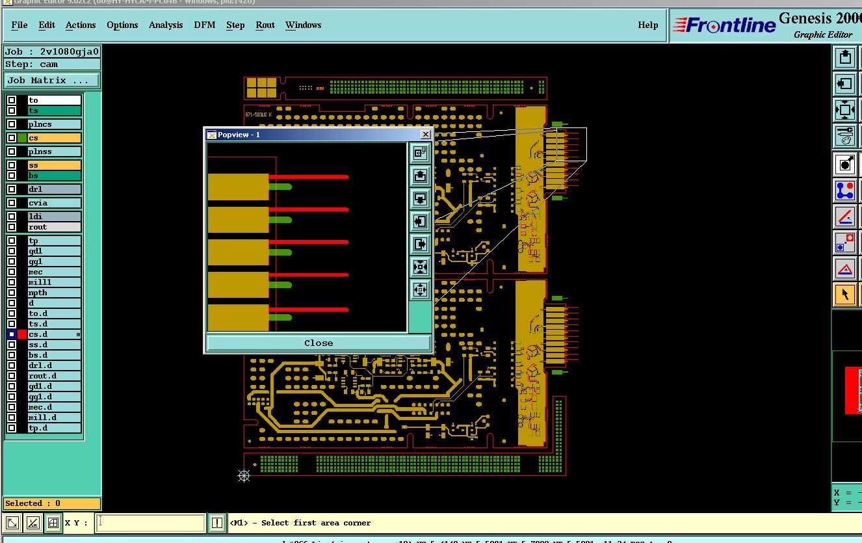Click the pan down icon in Popview
The height and width of the screenshot is (543, 862).
[420, 198]
